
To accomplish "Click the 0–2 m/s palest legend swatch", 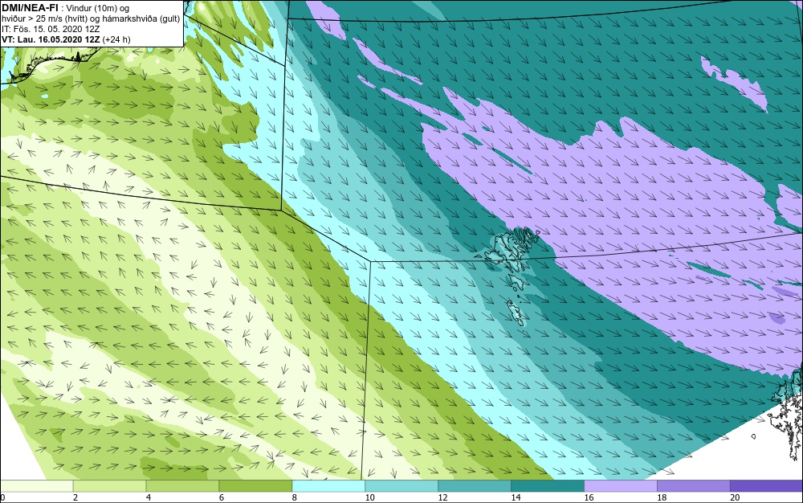I will click(36, 485).
